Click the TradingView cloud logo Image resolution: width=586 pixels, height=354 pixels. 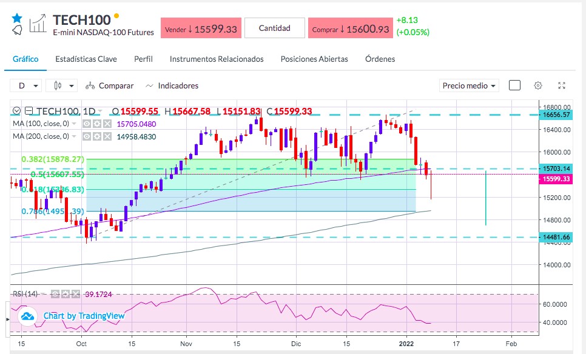(x=27, y=316)
